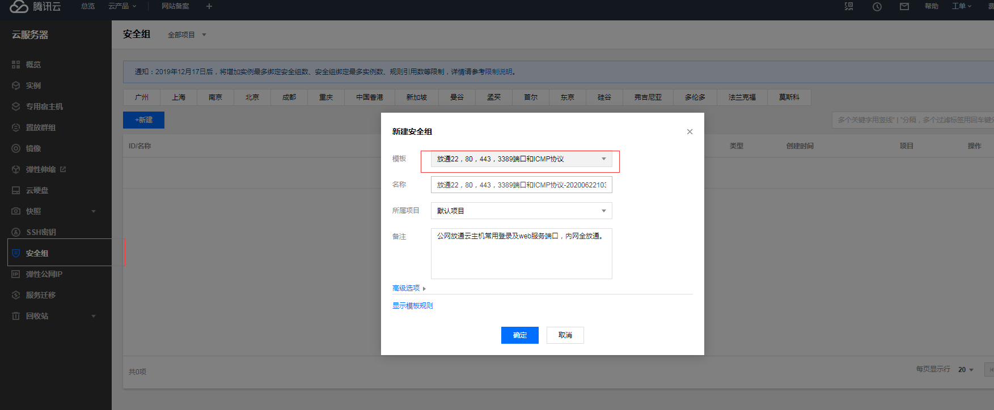
Task: Open the 云产品 dropdown menu
Action: [x=122, y=6]
